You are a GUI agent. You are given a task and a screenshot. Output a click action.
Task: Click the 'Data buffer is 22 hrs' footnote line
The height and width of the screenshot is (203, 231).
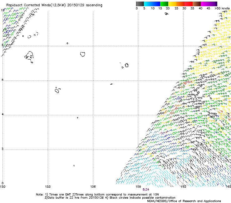click(110, 198)
